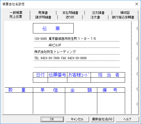Confirm with the OK button

(x=52, y=119)
